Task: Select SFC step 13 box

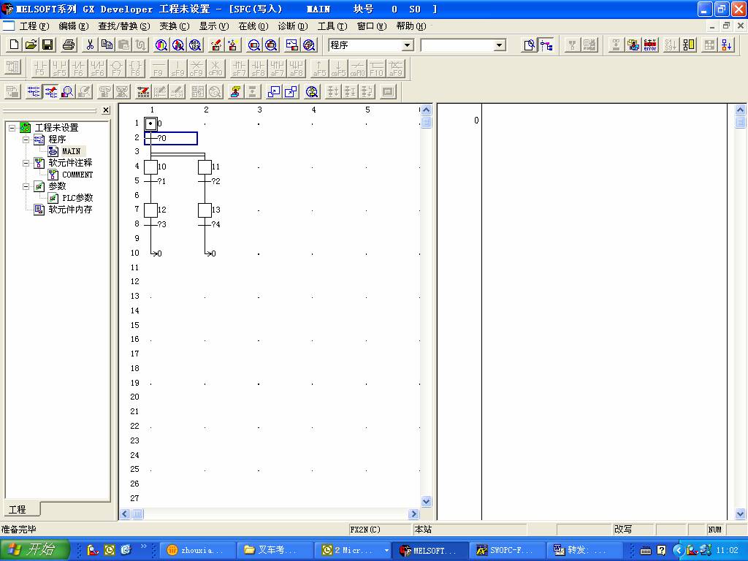Action: pyautogui.click(x=205, y=210)
